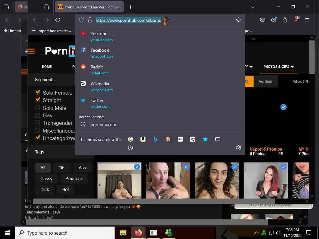Check the Transgender segment checkbox

[x=37, y=123]
